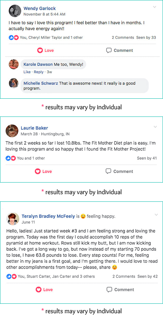View the 2 Comments on Wendy Garlock's post
This screenshot has width=163, height=319.
click(123, 38)
